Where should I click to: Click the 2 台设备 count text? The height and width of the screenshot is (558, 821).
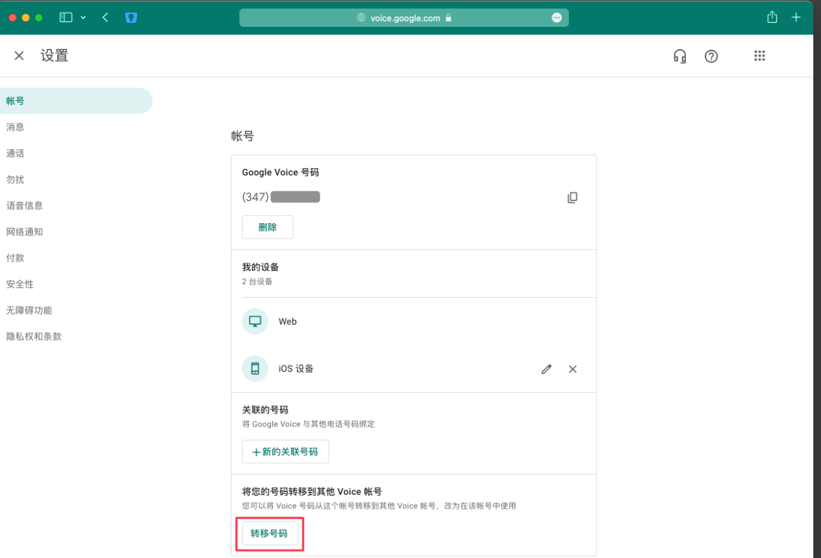(257, 282)
